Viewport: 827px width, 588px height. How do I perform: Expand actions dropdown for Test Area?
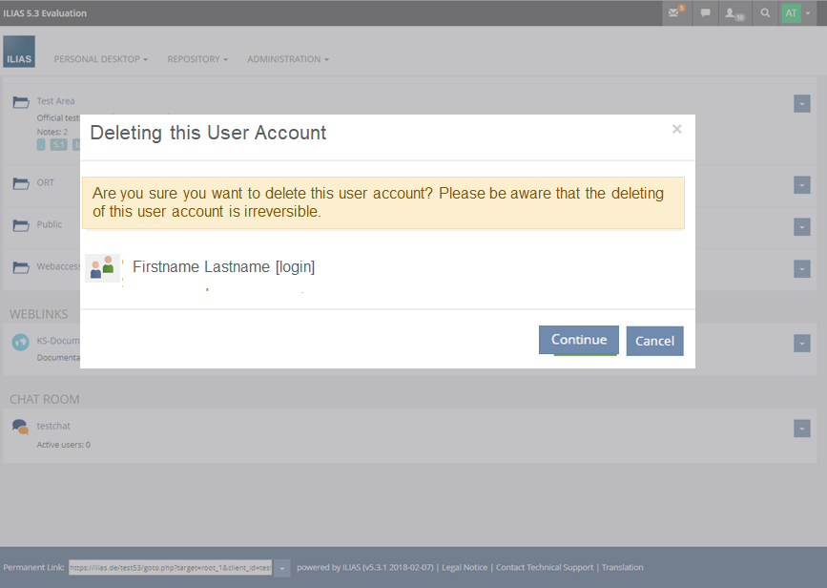point(802,104)
